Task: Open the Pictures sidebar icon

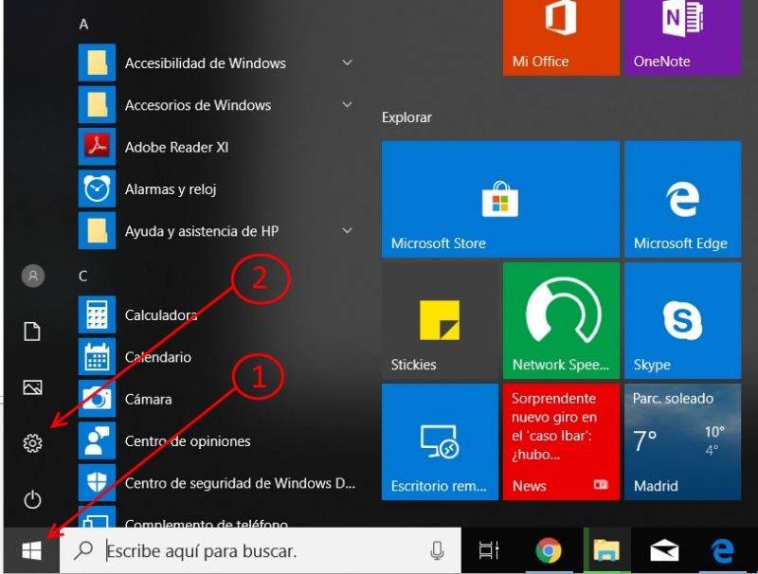Action: [x=32, y=387]
